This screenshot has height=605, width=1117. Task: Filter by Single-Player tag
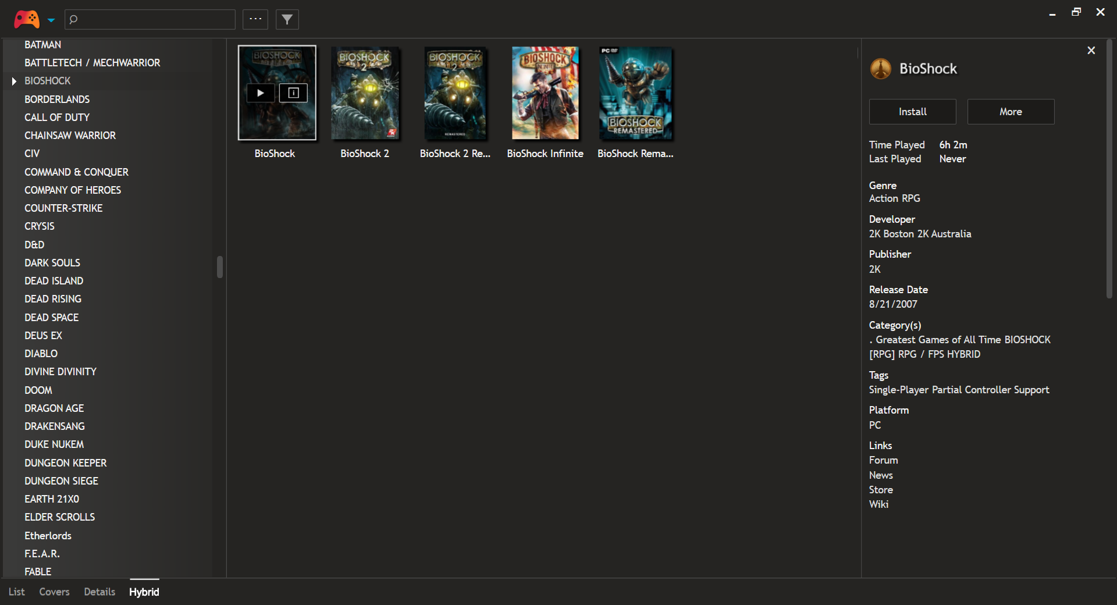pos(899,390)
